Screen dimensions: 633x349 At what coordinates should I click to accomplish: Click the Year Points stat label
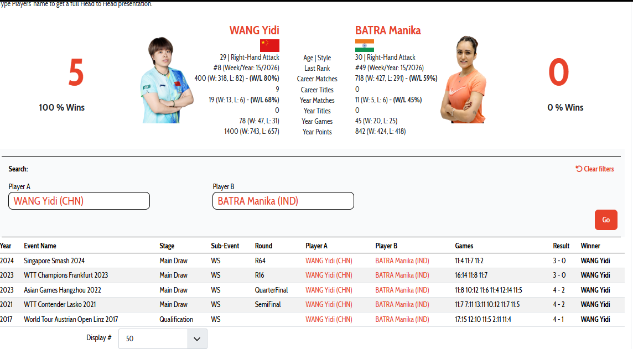(317, 132)
